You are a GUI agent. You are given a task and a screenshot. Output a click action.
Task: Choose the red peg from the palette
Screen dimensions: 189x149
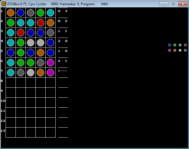(x=185, y=45)
